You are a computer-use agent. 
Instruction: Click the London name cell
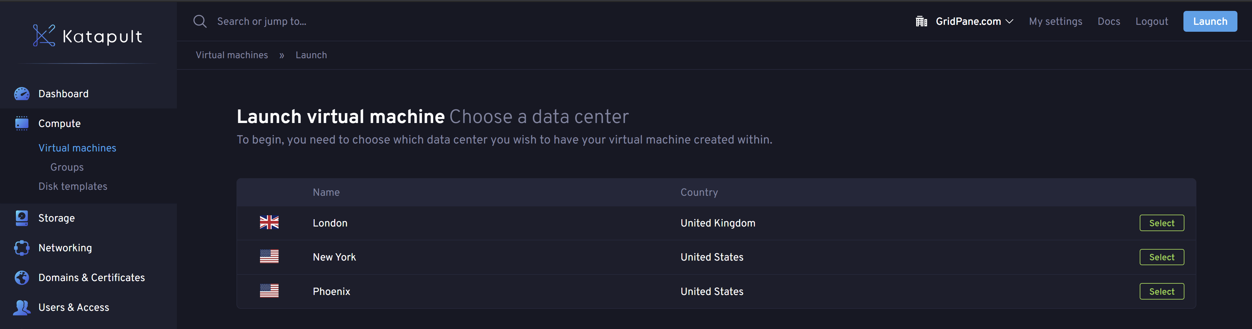(330, 223)
